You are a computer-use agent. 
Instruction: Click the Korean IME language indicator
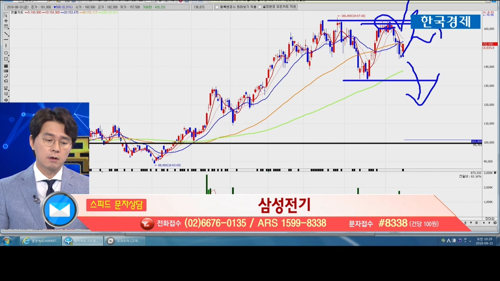448,240
